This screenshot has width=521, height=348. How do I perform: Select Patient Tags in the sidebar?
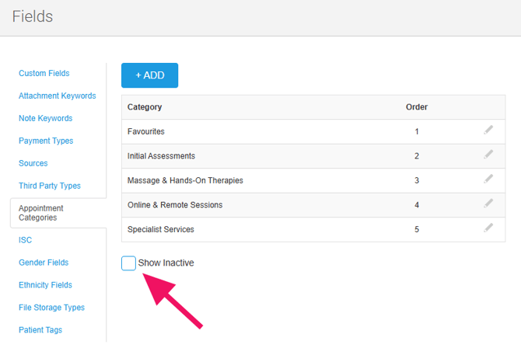click(40, 330)
